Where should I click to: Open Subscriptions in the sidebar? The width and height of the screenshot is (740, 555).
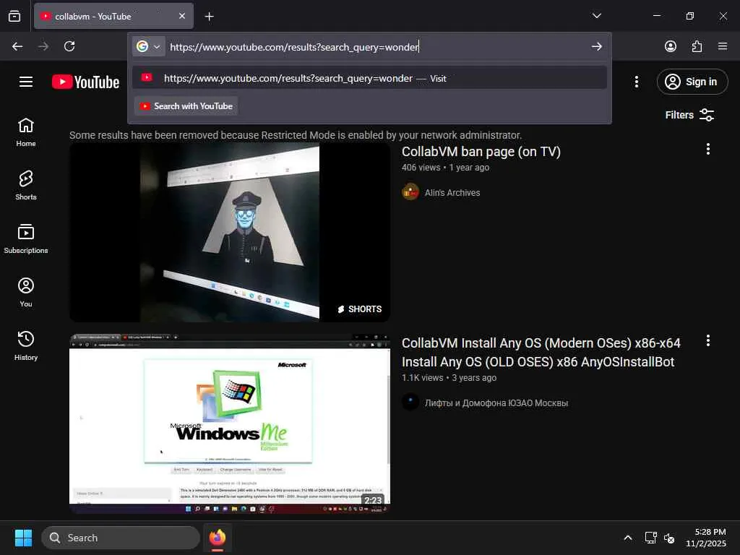[x=26, y=239]
